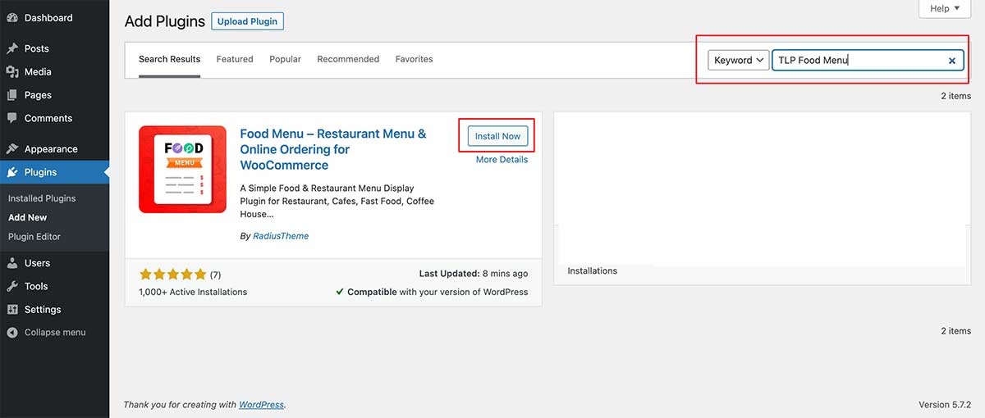Click the plugin description paragraph
The width and height of the screenshot is (985, 418).
(x=337, y=201)
